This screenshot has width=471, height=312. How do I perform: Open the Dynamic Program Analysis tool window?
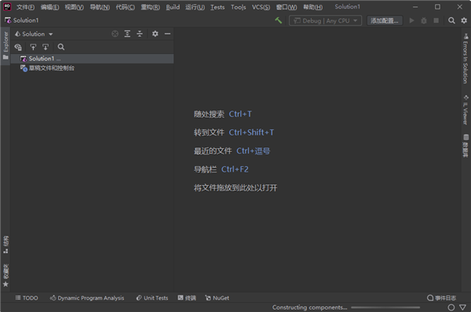click(x=87, y=298)
